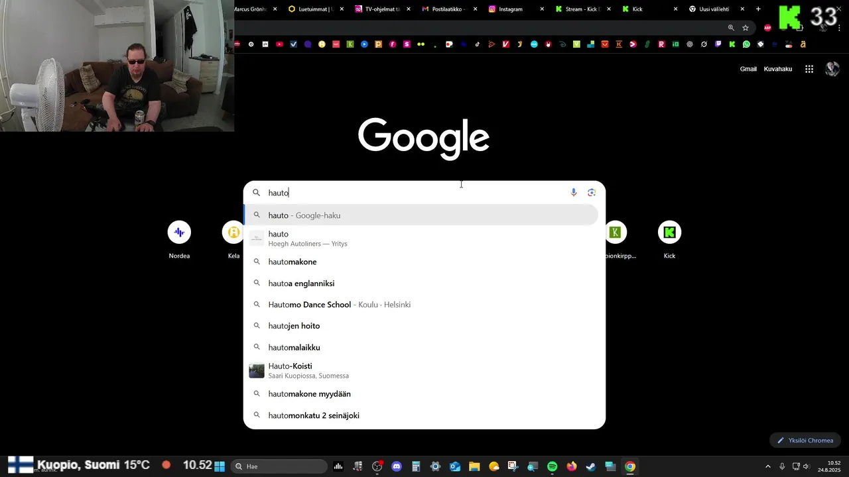Close the Instagram tab
Image resolution: width=849 pixels, height=477 pixels.
(542, 9)
